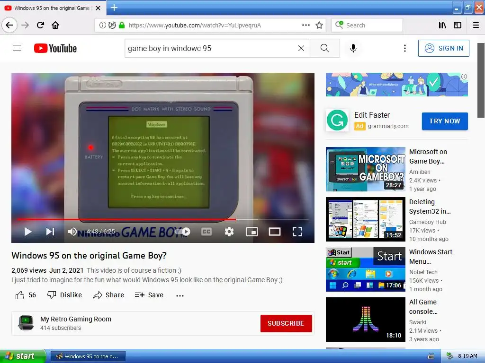Open Microsoft on Game Boy video thumbnail
485x363 pixels.
366,169
